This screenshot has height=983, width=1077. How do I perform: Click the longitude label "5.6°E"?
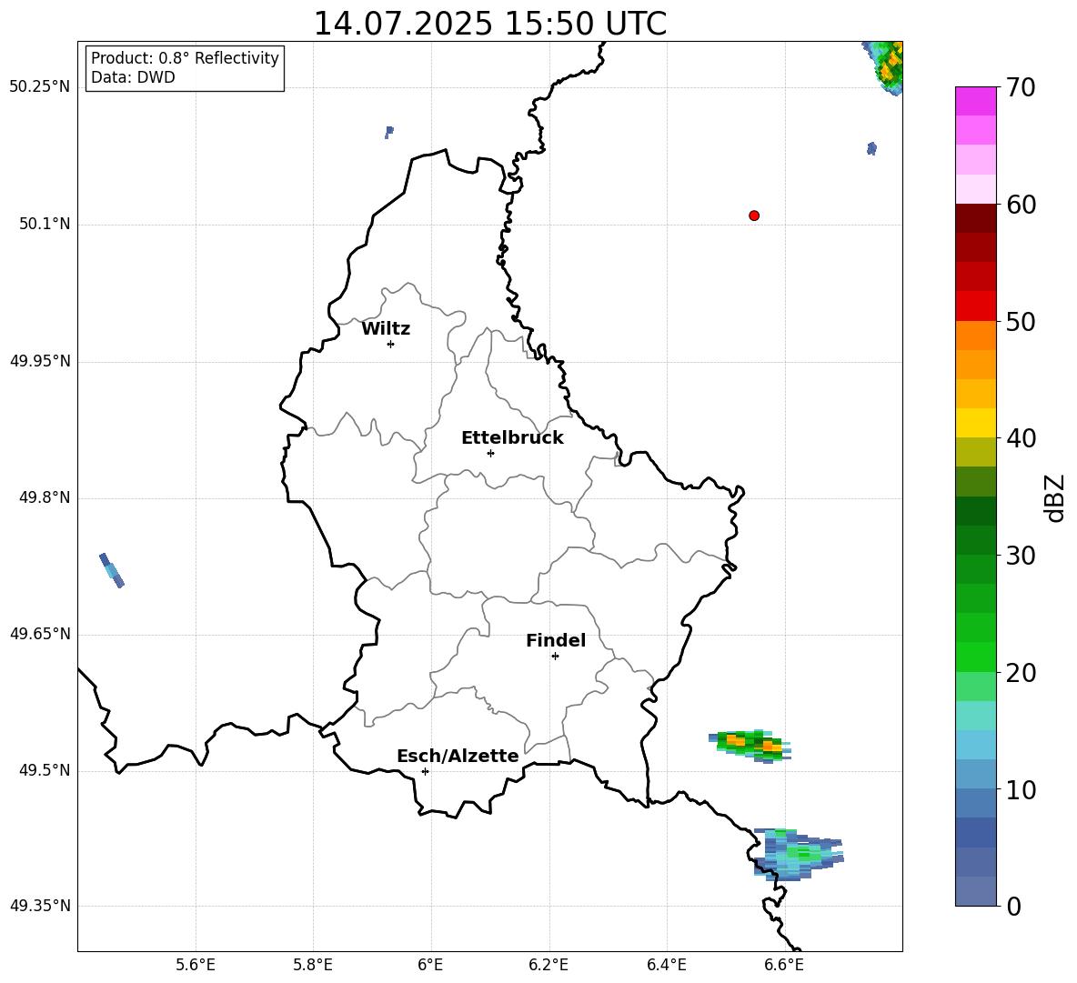coord(196,965)
